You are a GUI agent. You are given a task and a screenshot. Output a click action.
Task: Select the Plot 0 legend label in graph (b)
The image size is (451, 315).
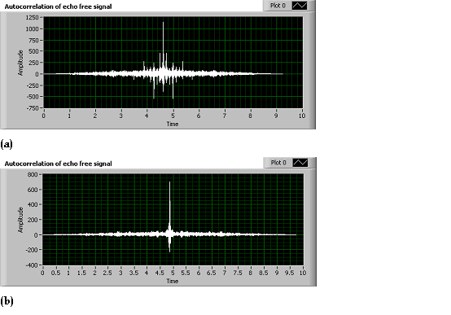point(278,163)
